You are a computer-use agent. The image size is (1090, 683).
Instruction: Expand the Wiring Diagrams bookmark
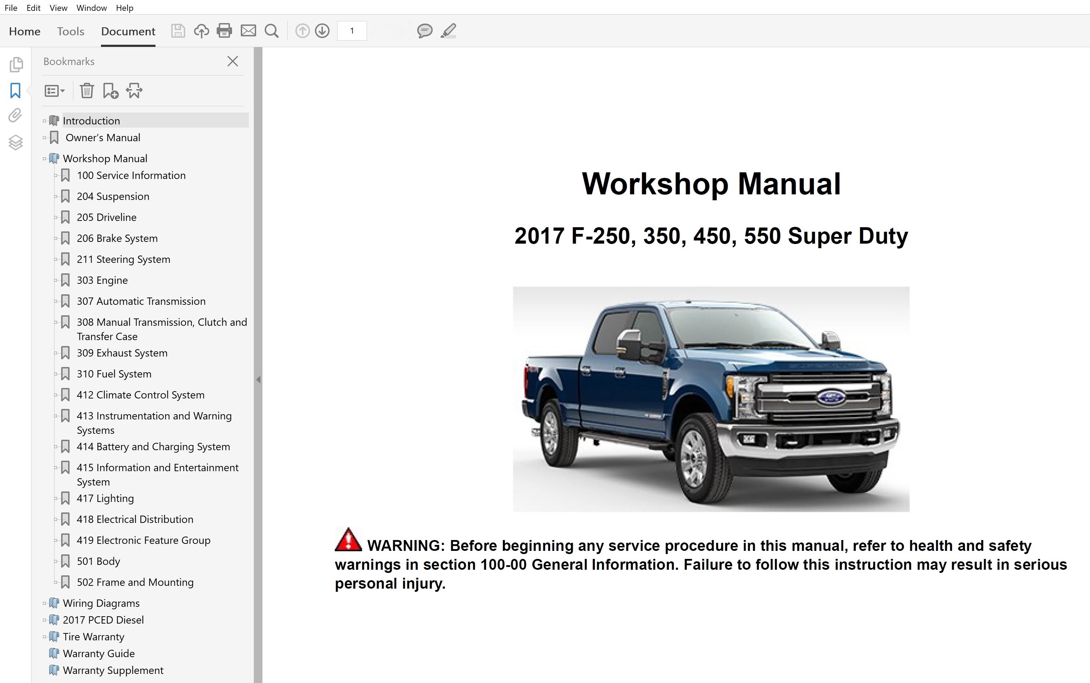tap(44, 603)
